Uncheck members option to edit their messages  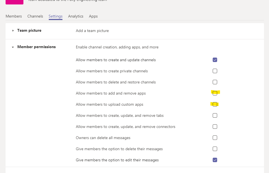pos(215,160)
